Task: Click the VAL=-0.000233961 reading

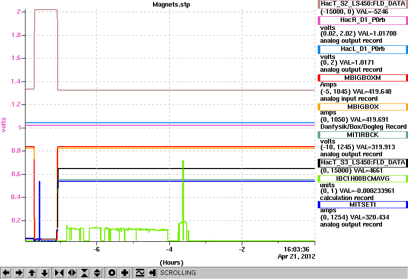Action: [367, 191]
